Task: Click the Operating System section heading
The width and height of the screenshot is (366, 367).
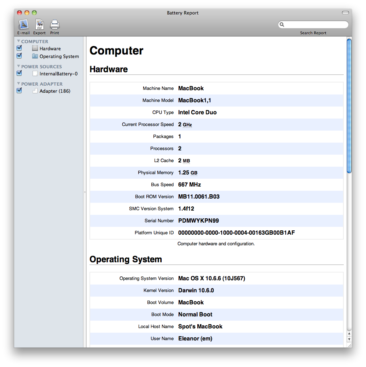Action: point(126,259)
